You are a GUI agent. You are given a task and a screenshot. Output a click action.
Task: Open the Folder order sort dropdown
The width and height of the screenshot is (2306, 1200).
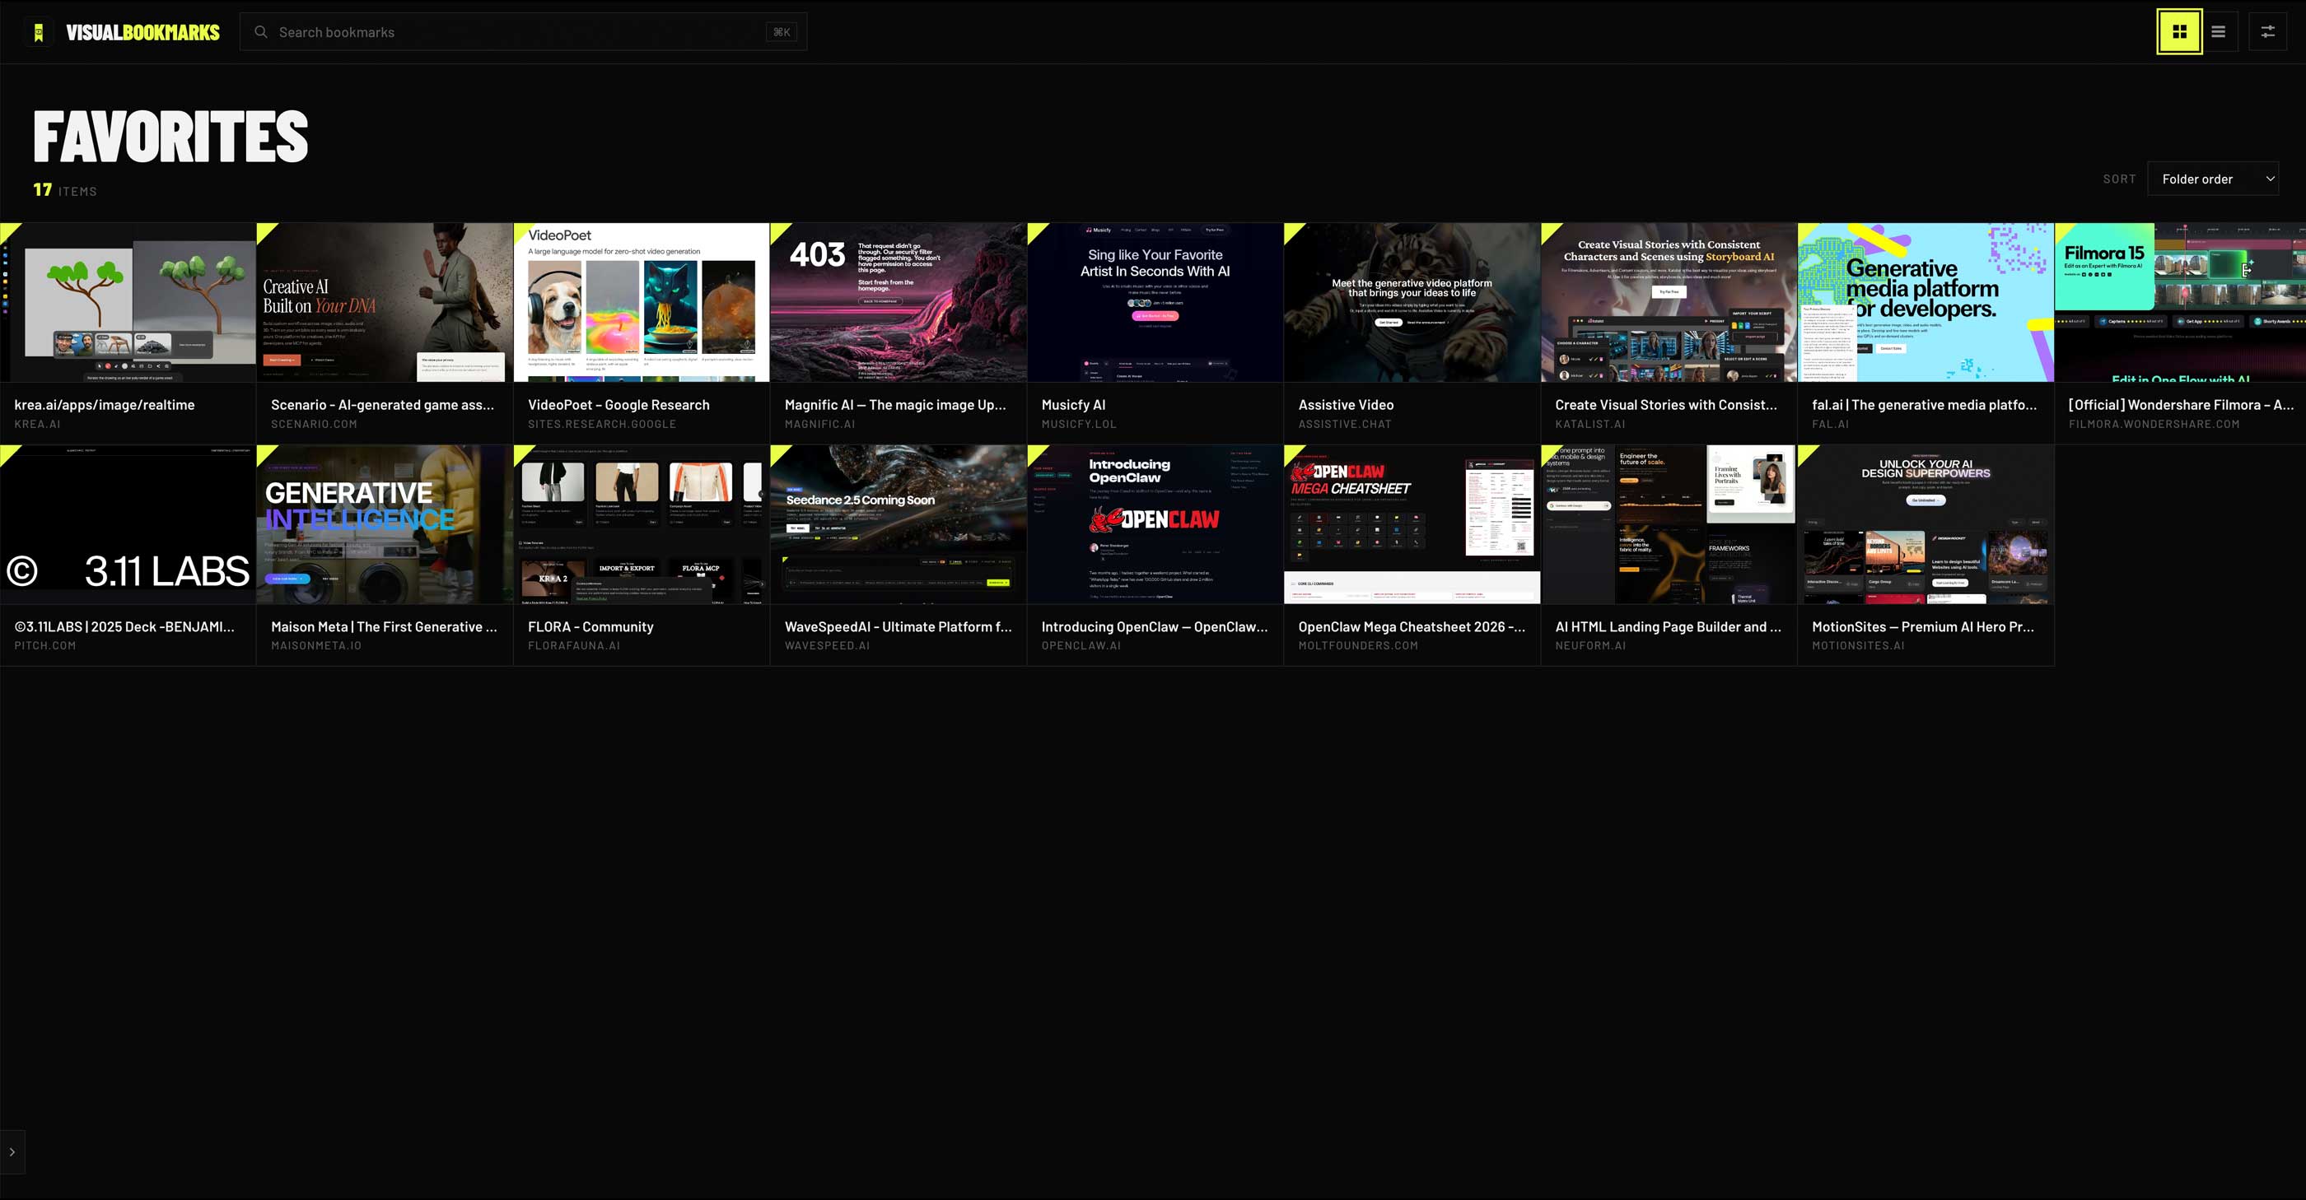2213,179
